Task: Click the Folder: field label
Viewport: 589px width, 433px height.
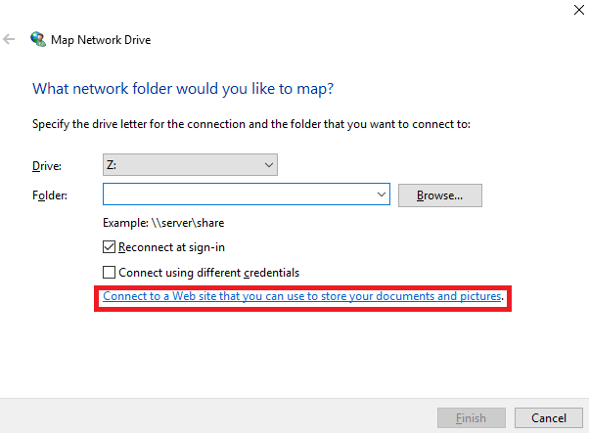Action: [50, 195]
